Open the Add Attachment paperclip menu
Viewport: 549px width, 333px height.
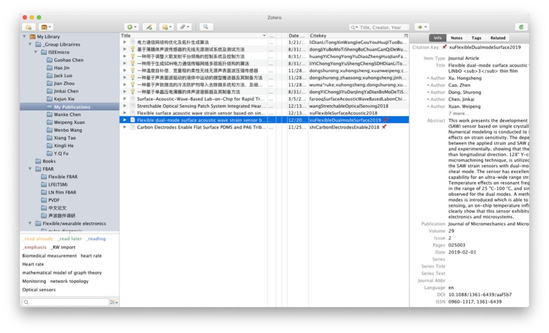click(184, 27)
